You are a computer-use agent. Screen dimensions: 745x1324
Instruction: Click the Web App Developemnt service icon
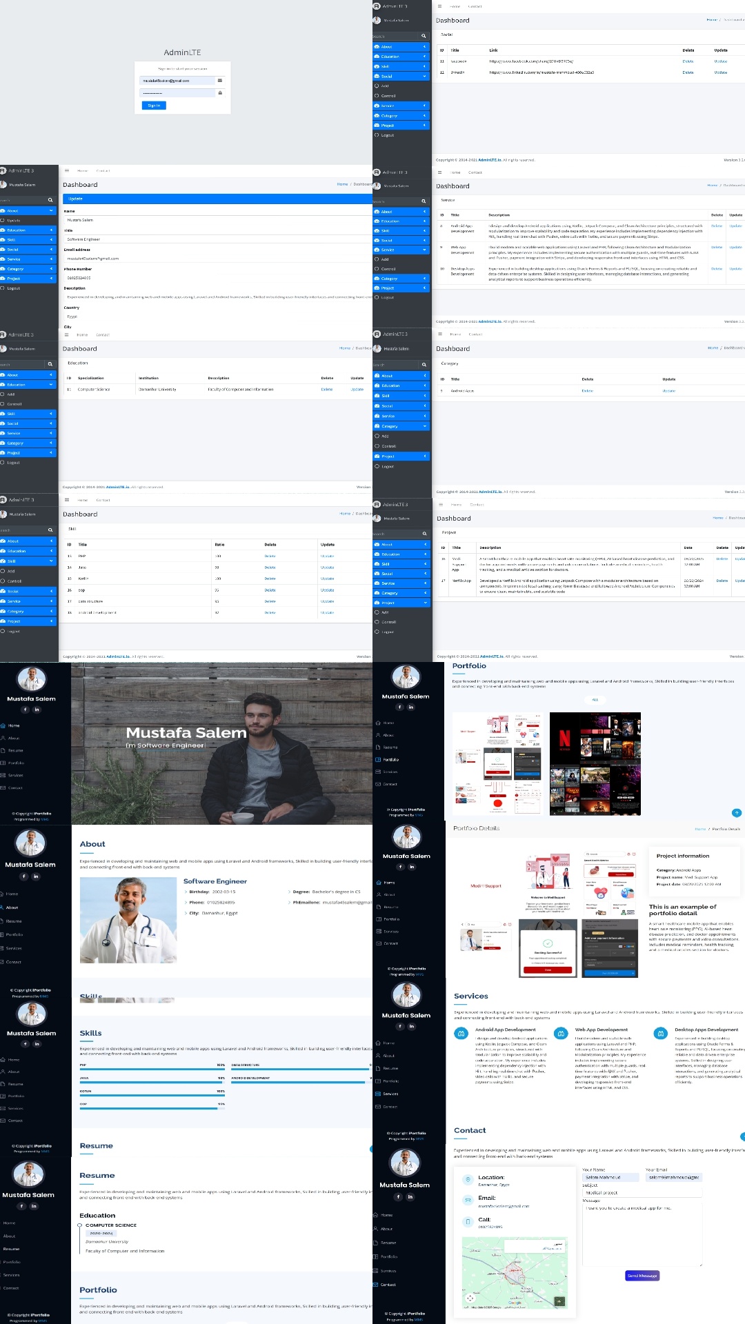tap(561, 1033)
